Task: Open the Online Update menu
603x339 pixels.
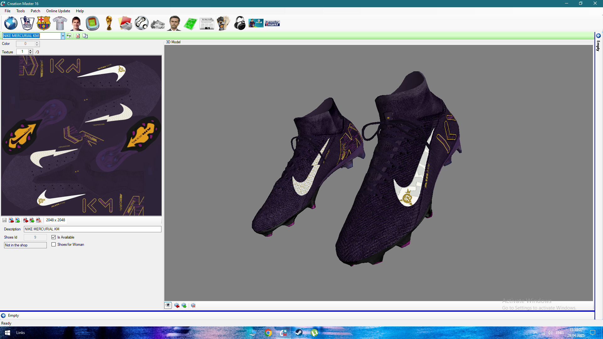Action: point(58,11)
